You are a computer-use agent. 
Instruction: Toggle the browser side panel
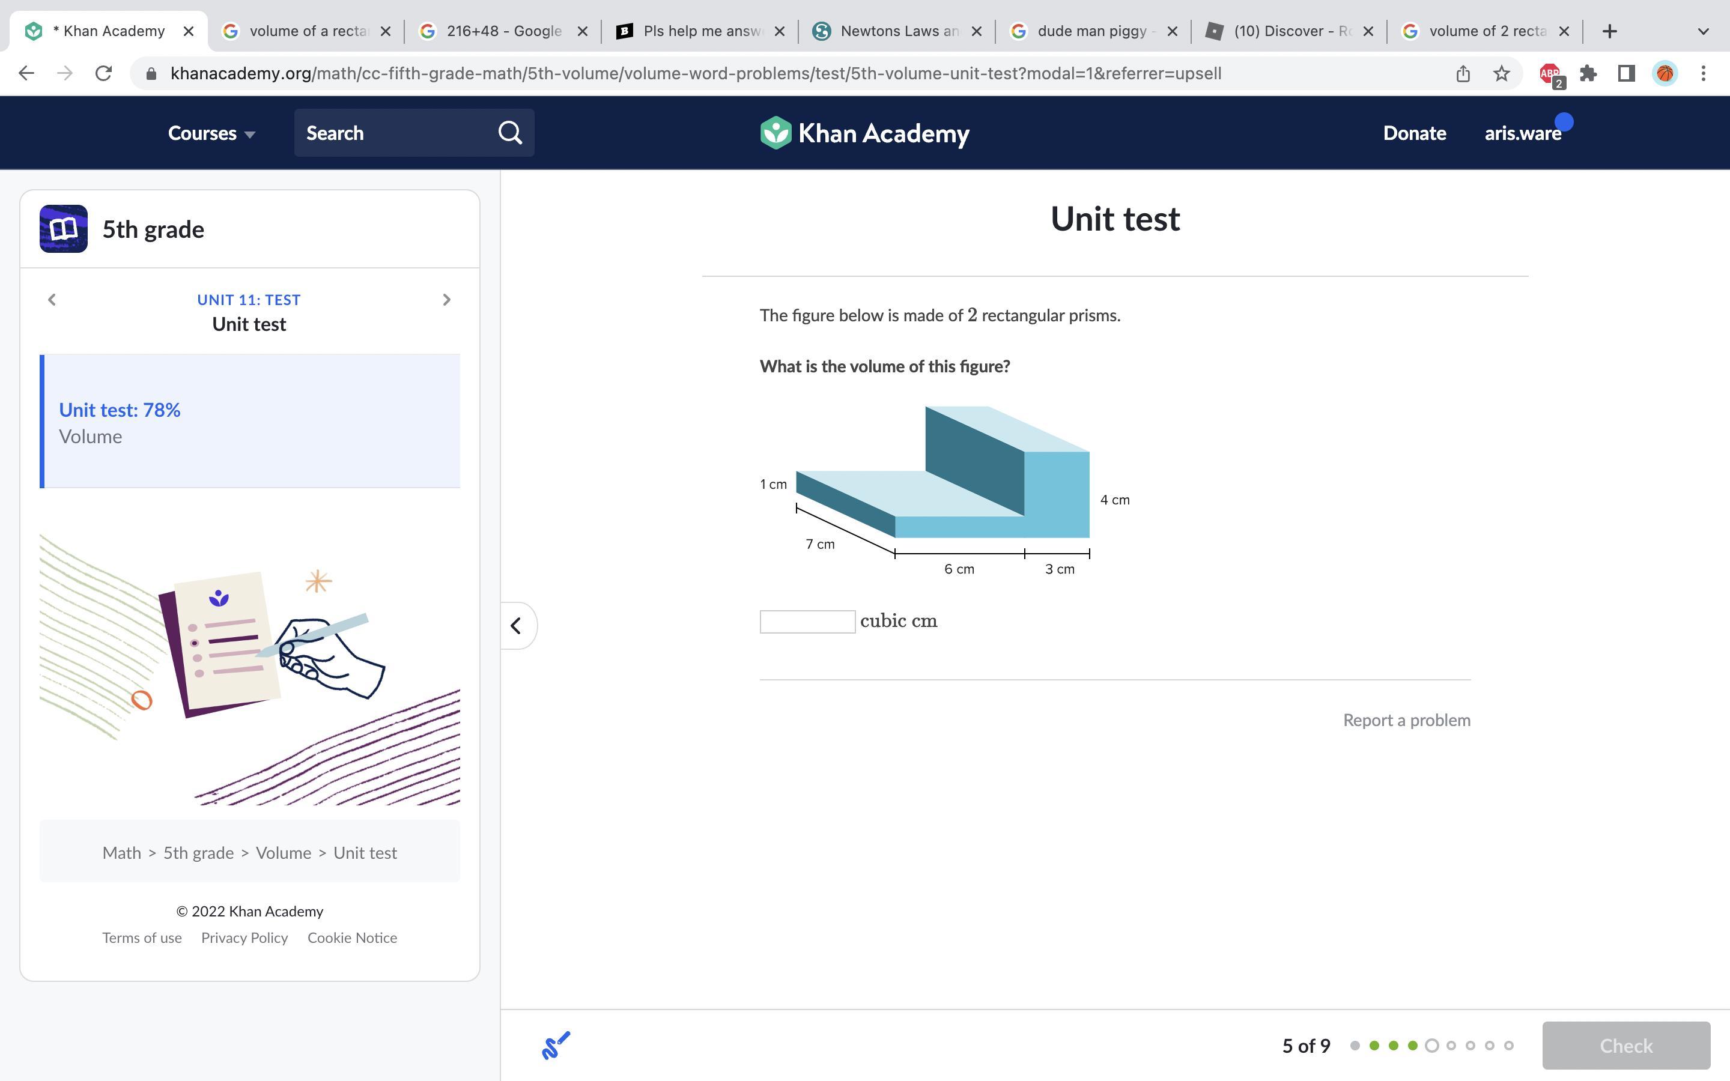[1626, 74]
